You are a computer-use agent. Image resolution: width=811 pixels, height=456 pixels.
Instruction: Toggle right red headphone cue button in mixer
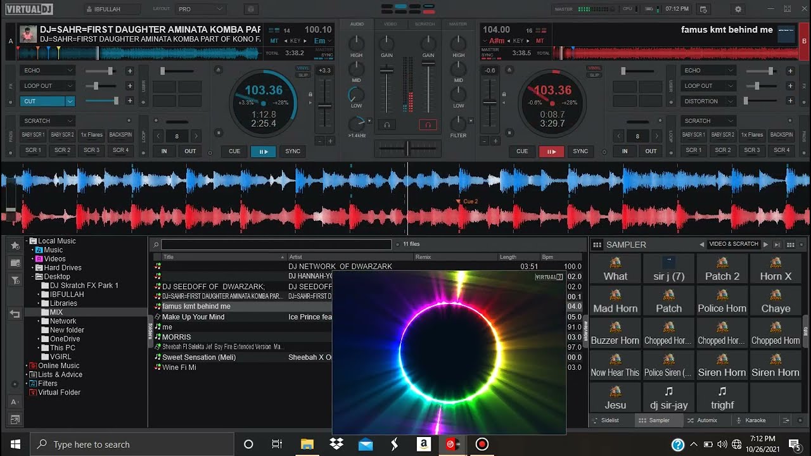428,125
